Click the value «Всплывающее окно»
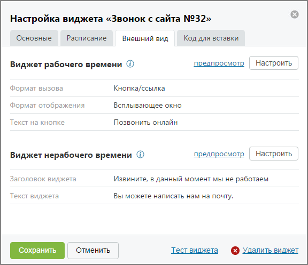Image resolution: width=308 pixels, height=265 pixels. pos(148,106)
